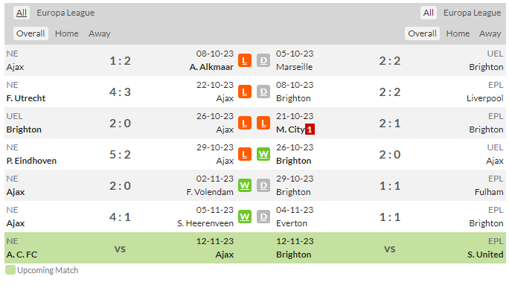Choose the left Away filter
This screenshot has height=291, width=509.
(x=99, y=33)
